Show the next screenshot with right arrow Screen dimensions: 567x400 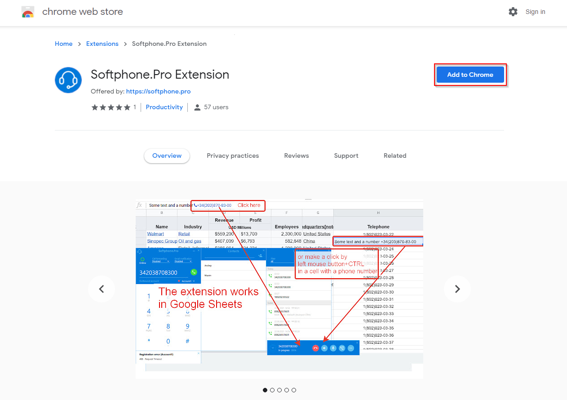click(457, 289)
